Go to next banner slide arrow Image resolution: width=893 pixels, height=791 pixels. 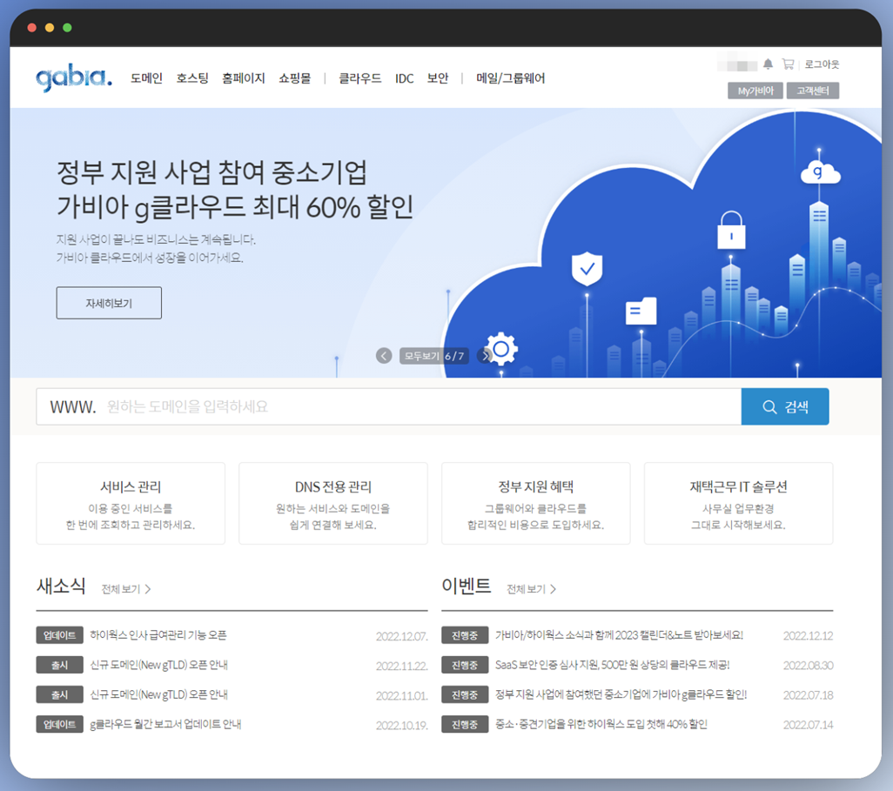click(485, 356)
